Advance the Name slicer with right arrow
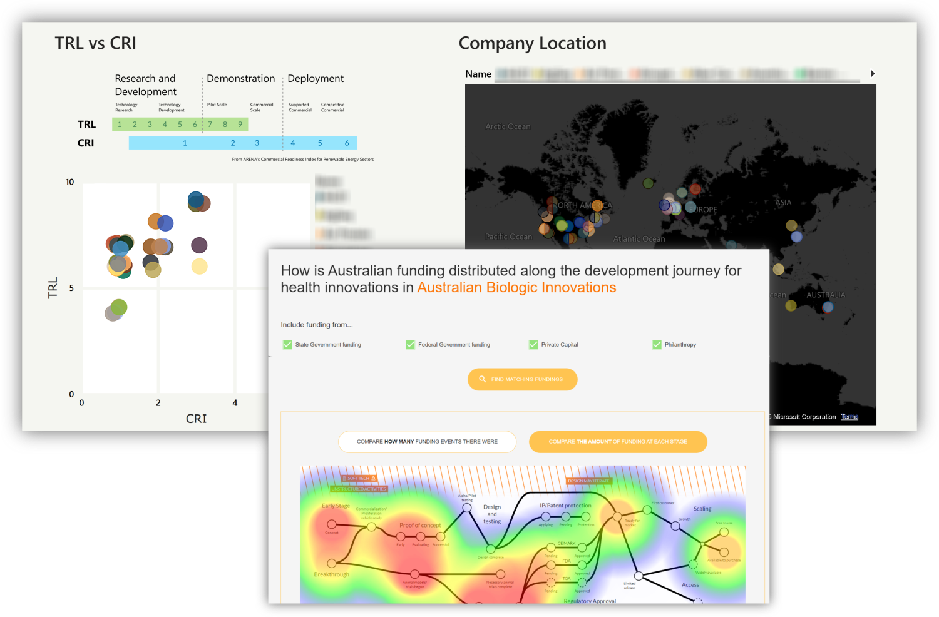Image resolution: width=939 pixels, height=617 pixels. 873,74
